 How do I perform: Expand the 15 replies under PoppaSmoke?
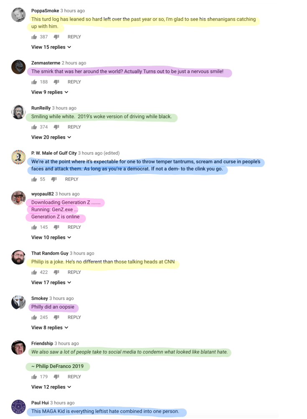point(51,47)
